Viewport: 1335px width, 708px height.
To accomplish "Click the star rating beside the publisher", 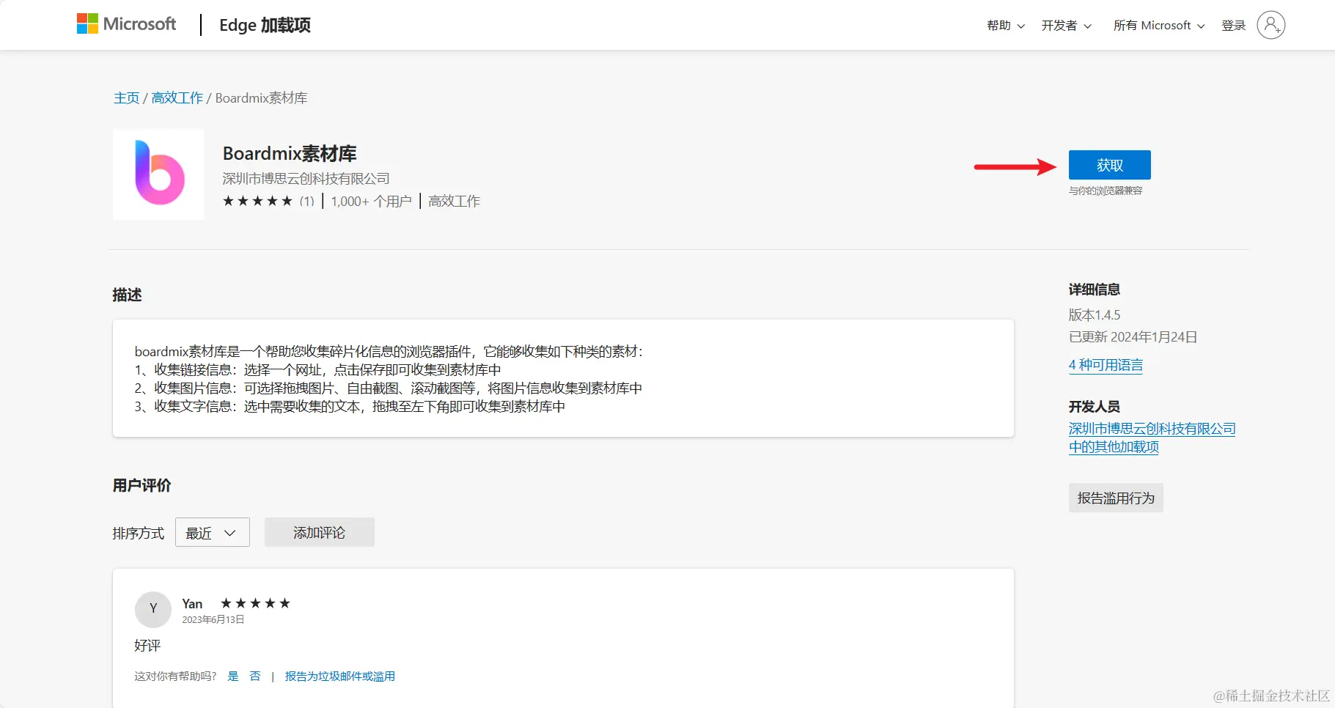I will 257,201.
